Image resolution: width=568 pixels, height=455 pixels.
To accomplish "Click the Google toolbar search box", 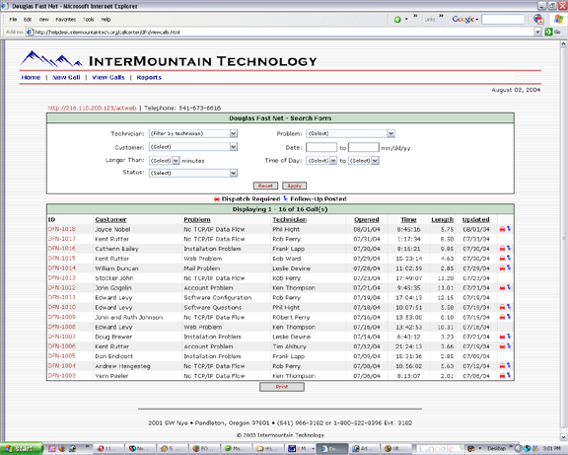I will 503,19.
